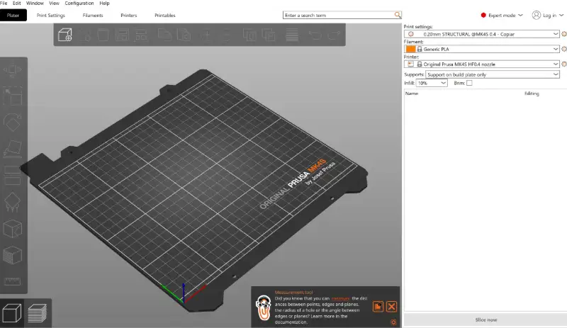The image size is (567, 328).
Task: Select the Move tool in left toolbar
Action: tap(12, 70)
